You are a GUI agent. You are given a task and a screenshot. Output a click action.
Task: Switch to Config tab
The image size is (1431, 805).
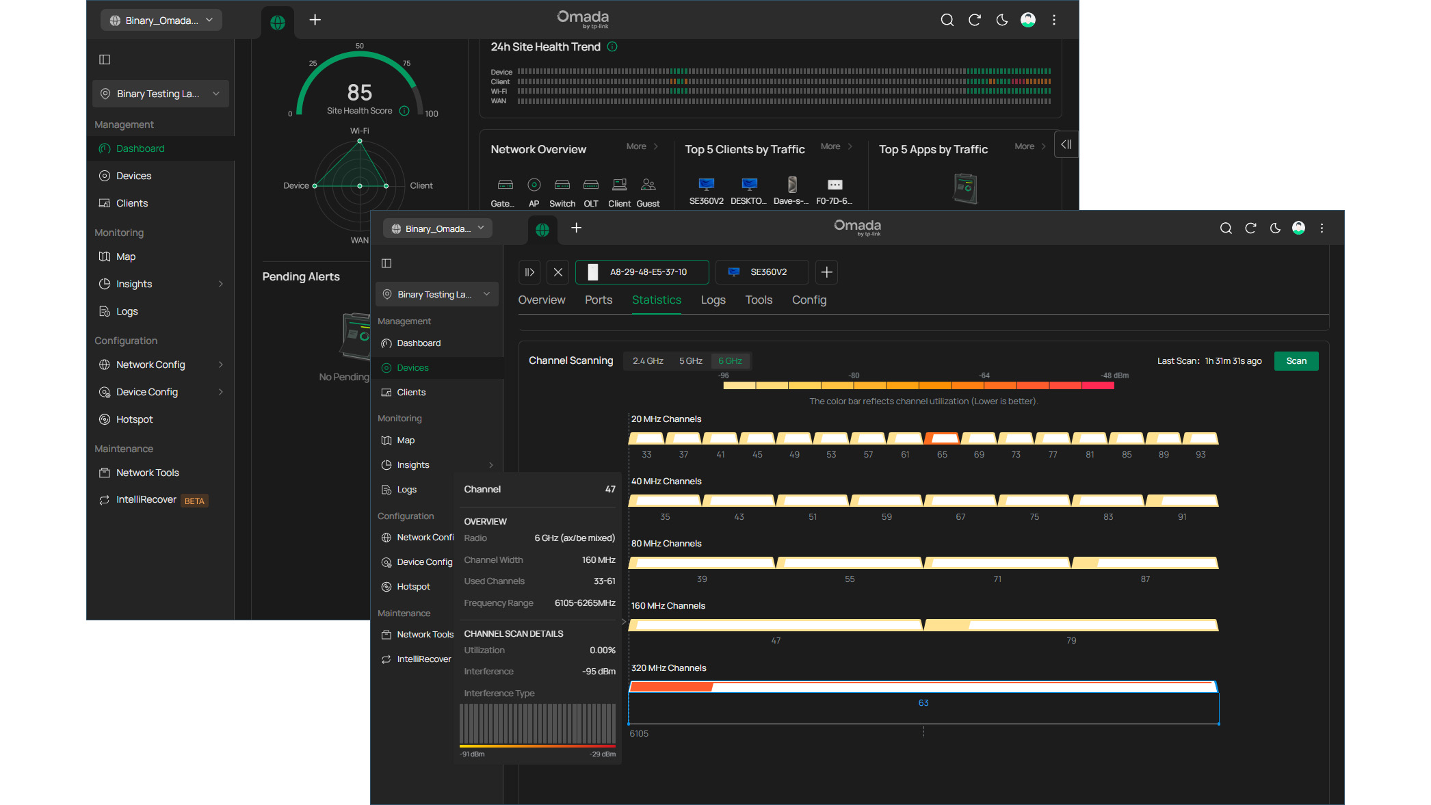pyautogui.click(x=809, y=300)
